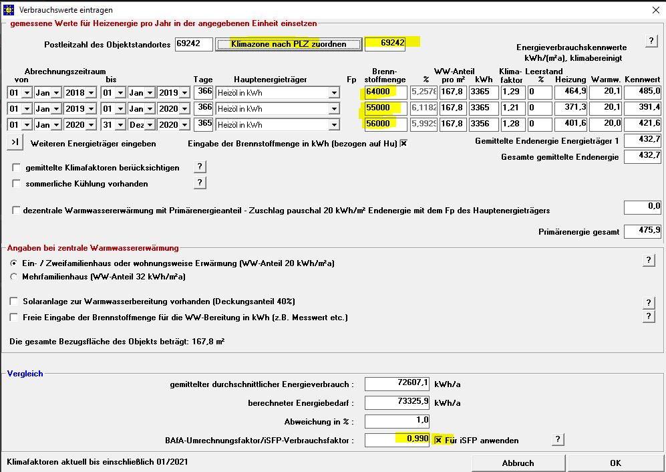
Task: Check dezentrale Warmwassererwärmung mit Primärenergieanteil
Action: 16,211
